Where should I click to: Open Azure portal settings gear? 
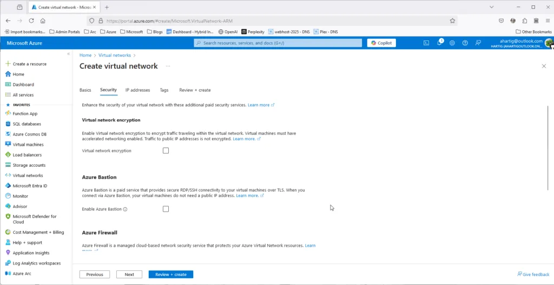(x=452, y=43)
